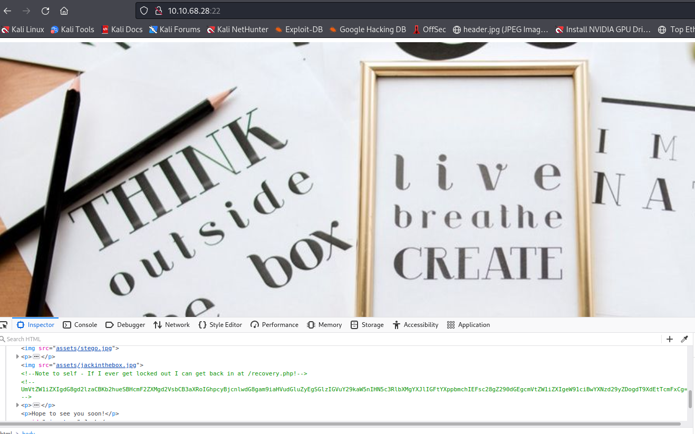Open the OffSec bookmark
The image size is (695, 434).
click(429, 30)
